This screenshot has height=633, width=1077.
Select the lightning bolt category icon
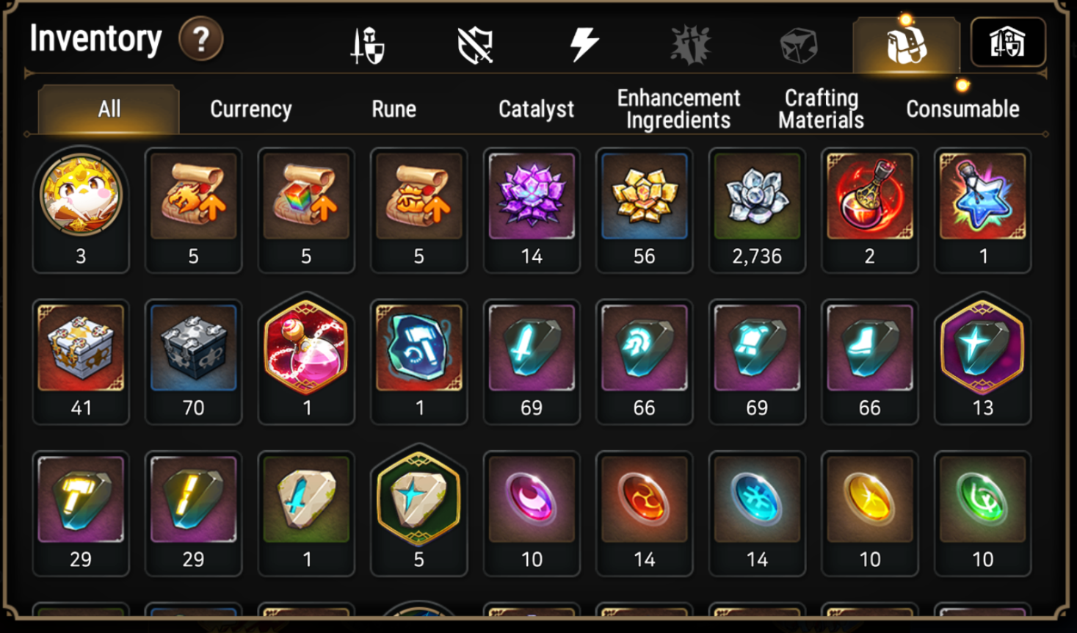click(x=584, y=44)
